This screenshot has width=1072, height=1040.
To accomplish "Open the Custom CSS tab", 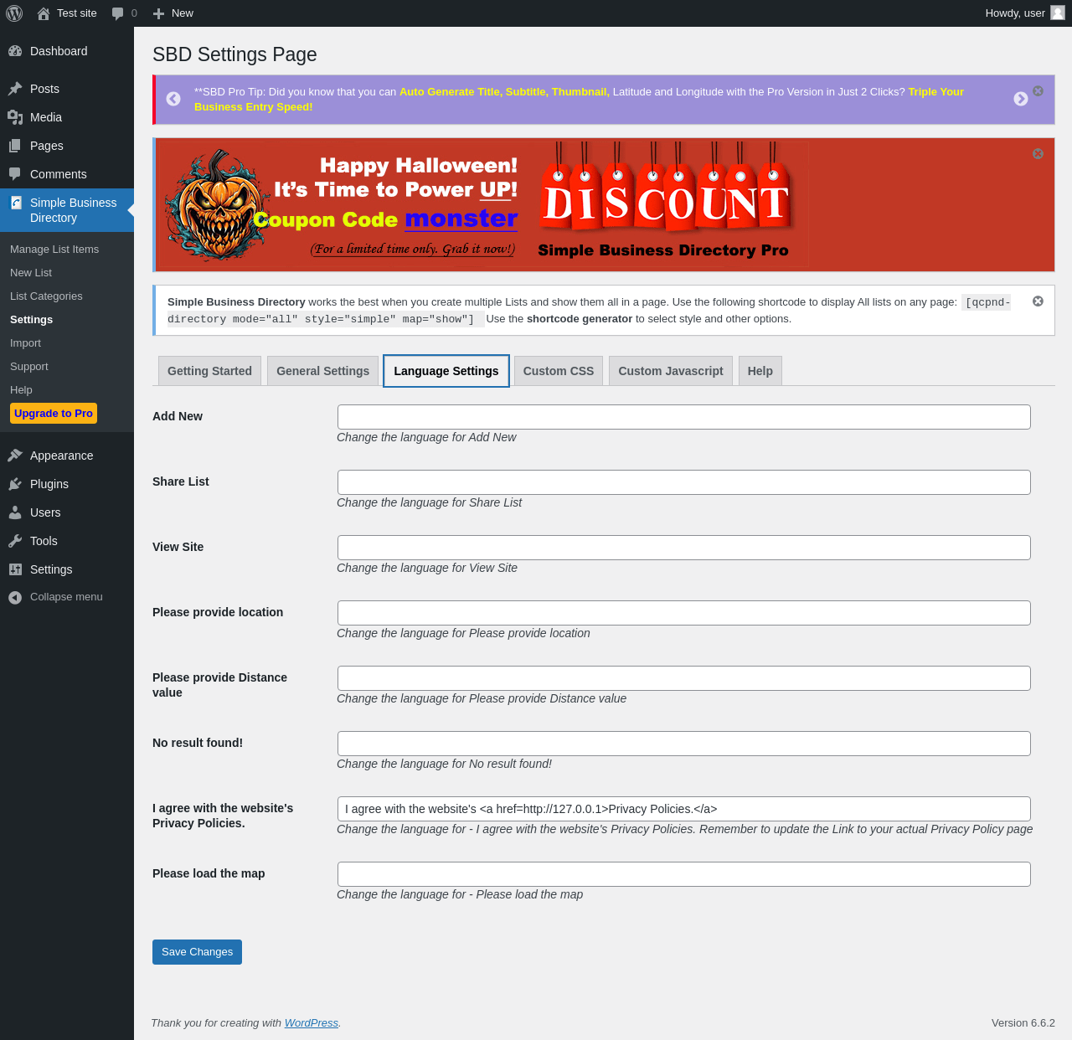I will pyautogui.click(x=559, y=371).
